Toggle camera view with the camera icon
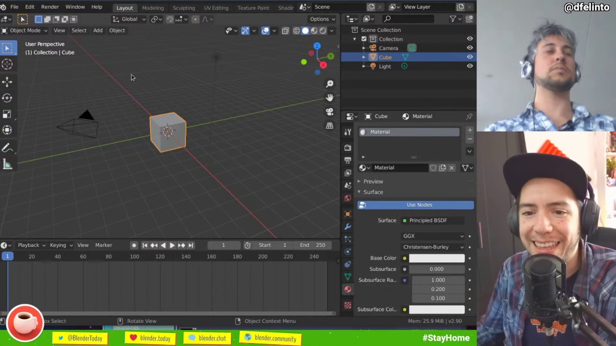Viewport: 616px width, 346px height. pos(330,111)
